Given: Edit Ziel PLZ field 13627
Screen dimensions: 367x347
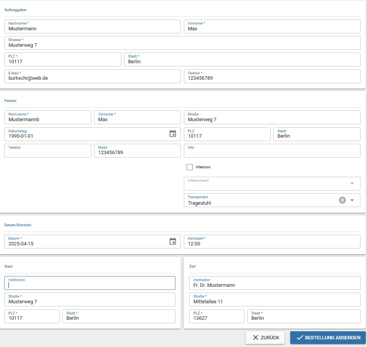Looking at the screenshot, I should [217, 316].
